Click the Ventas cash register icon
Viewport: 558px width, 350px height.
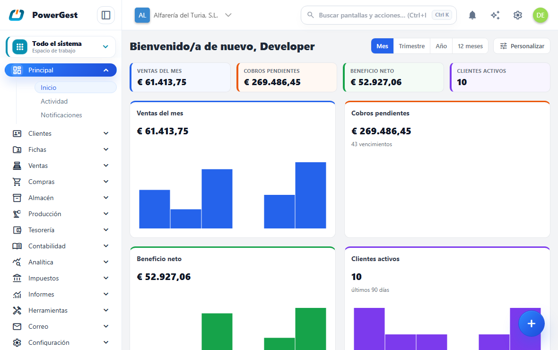[x=17, y=166]
